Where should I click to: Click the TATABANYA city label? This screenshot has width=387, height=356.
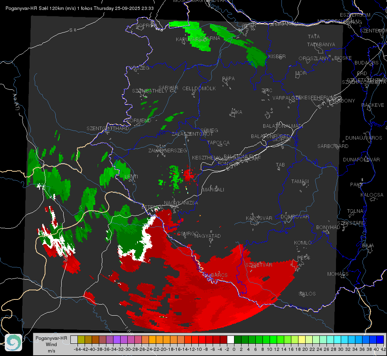pos(321,44)
